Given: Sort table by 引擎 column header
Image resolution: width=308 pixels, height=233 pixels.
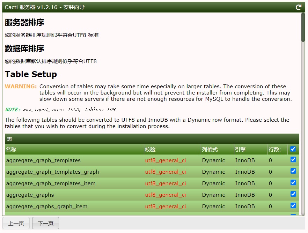Looking at the screenshot, I should (240, 149).
